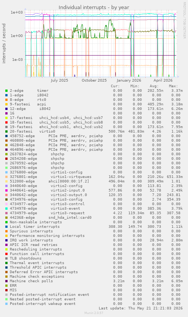Click the '4734976-edge virtio3-config' legend label
Viewport: 188px width, 317px height.
point(46,199)
